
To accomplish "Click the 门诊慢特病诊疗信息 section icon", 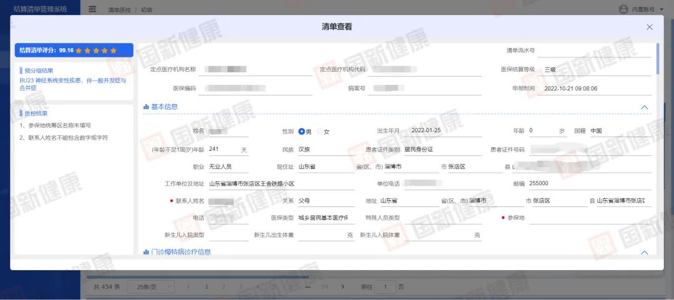I will (146, 252).
